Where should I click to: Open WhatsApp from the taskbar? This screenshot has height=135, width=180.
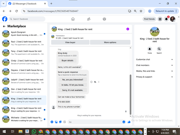point(34,131)
